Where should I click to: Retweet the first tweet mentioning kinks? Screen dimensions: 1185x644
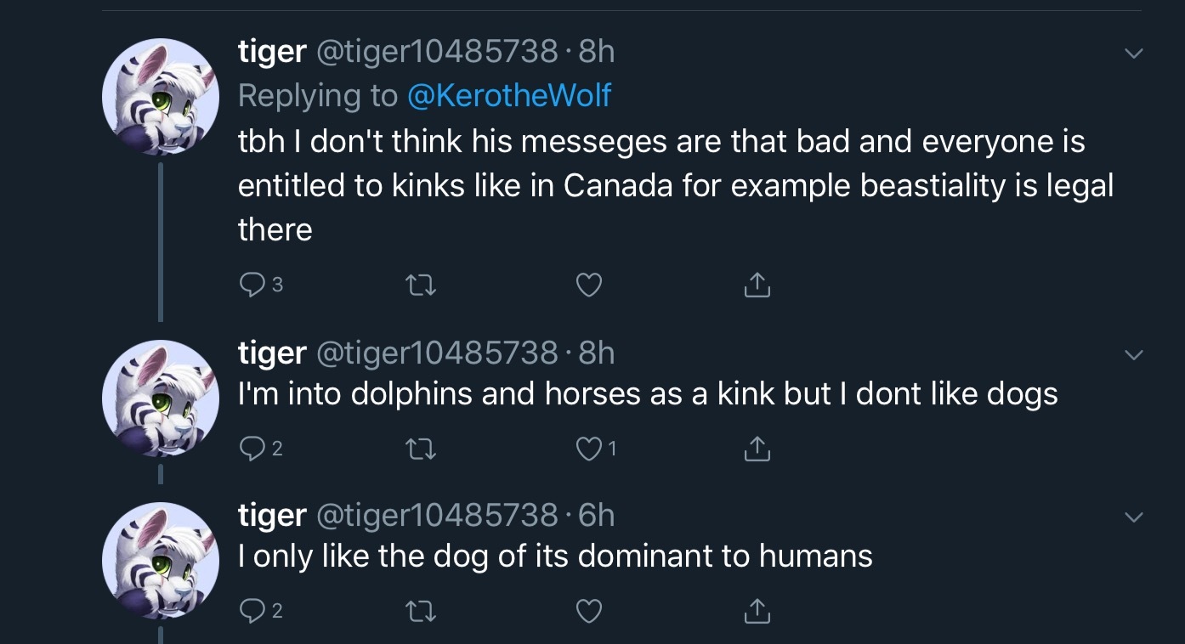click(x=422, y=285)
